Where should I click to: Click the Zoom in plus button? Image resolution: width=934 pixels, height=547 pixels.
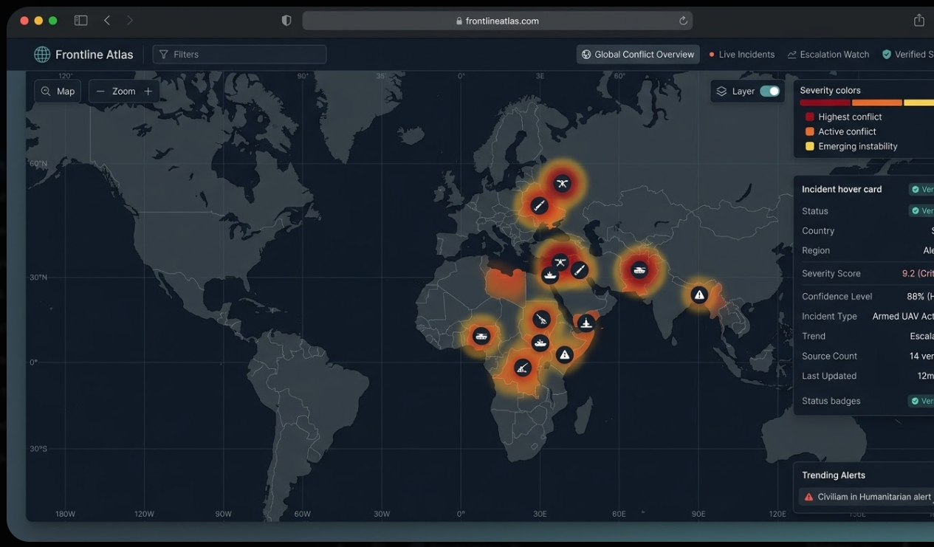coord(148,91)
